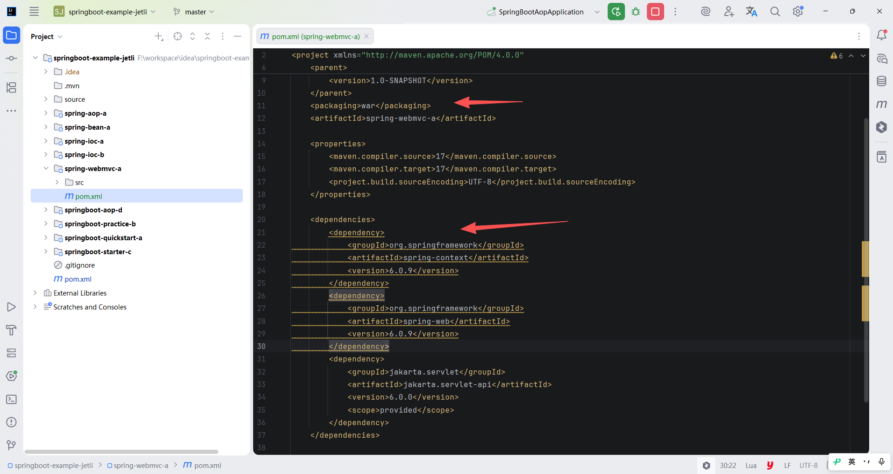The image size is (893, 474).
Task: Click the LF line separator widget
Action: tap(787, 465)
